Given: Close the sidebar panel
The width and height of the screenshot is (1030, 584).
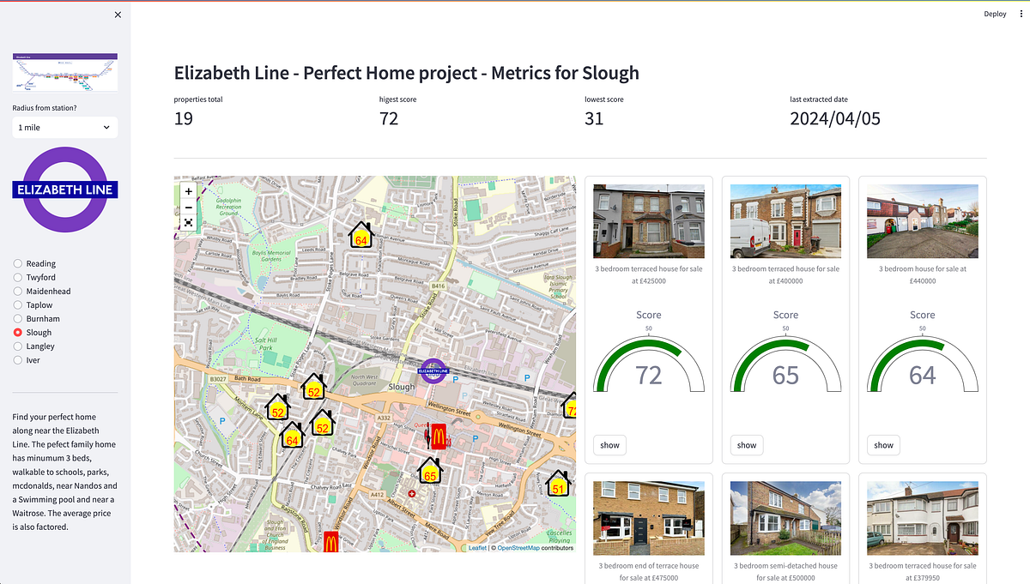Looking at the screenshot, I should pos(118,15).
